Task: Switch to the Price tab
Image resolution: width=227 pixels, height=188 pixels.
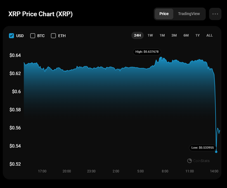Action: point(164,14)
